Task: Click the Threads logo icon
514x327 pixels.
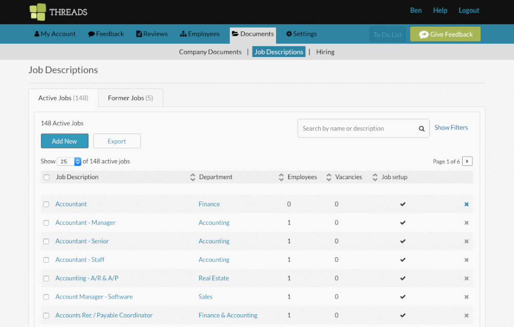Action: [x=38, y=12]
